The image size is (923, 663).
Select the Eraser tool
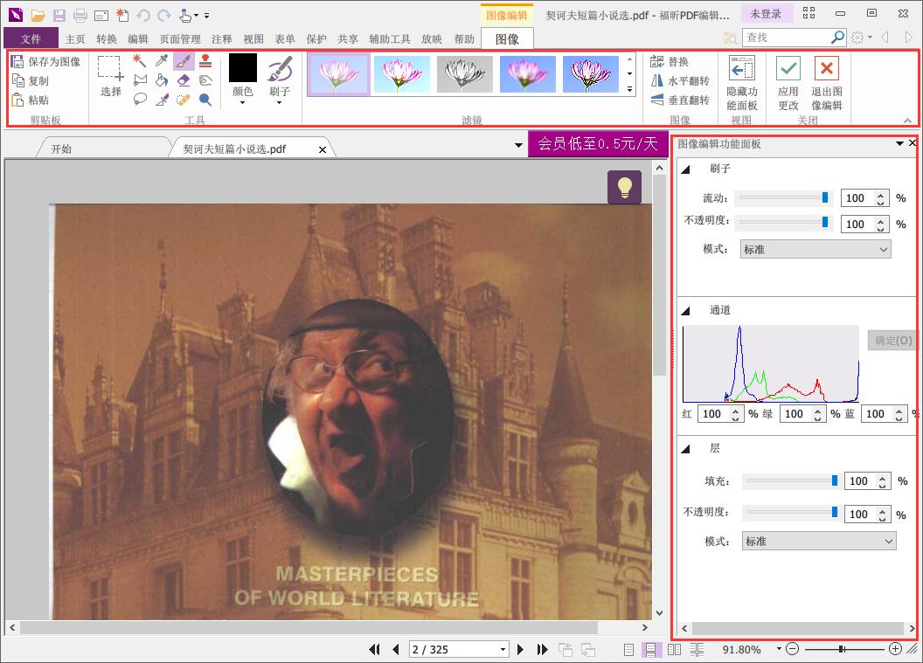point(184,79)
